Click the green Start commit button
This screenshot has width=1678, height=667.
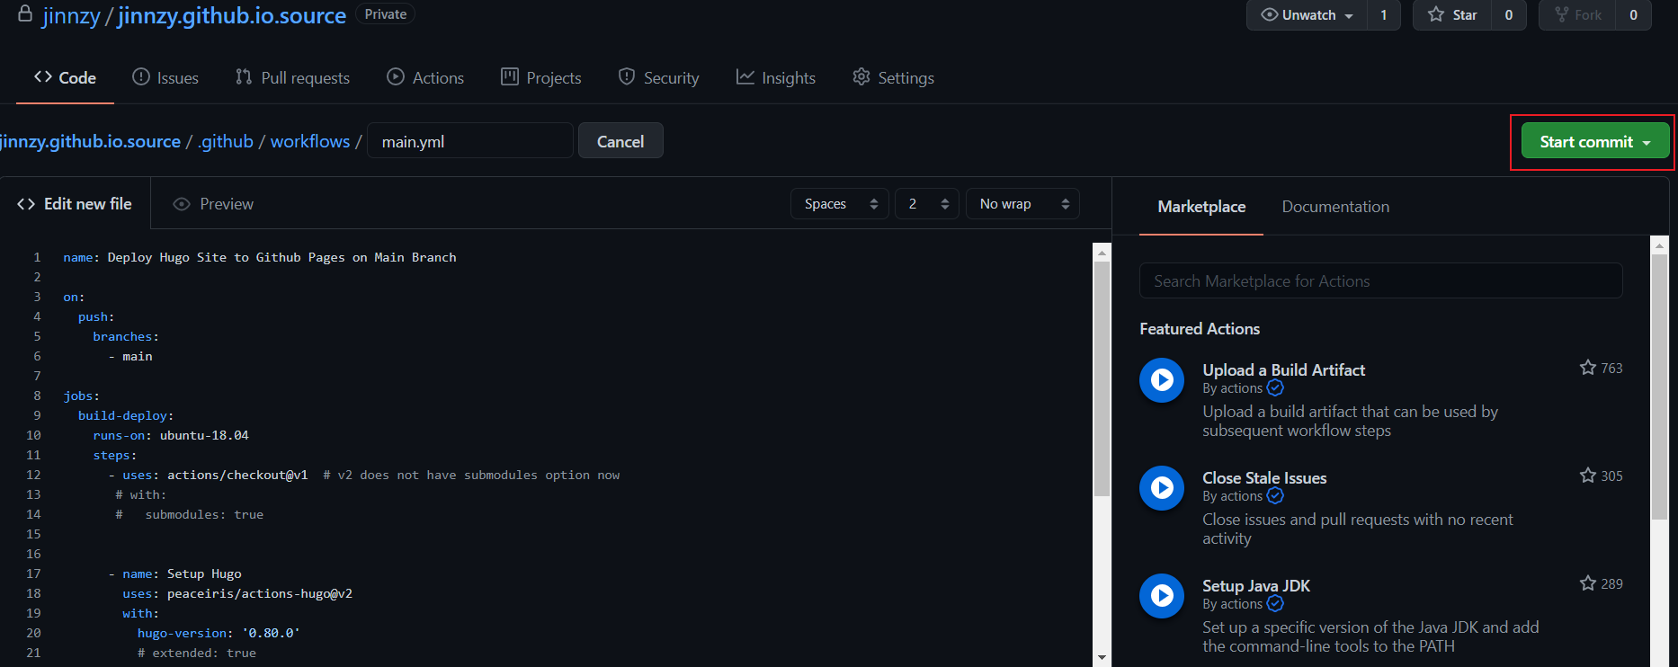click(x=1594, y=142)
